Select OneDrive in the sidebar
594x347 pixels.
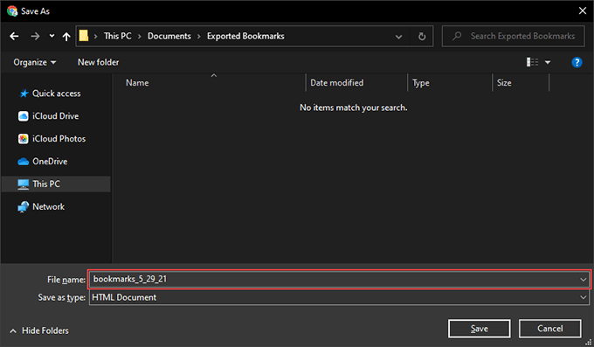(50, 162)
